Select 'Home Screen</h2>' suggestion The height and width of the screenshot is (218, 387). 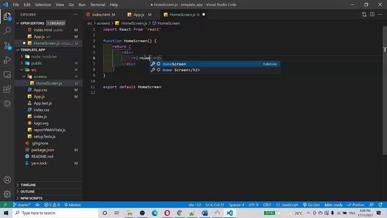[215, 70]
